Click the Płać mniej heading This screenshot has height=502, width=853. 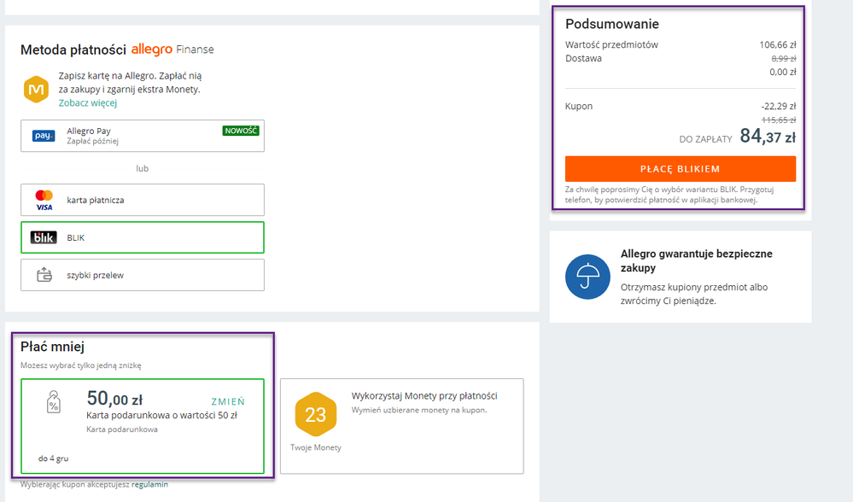tap(52, 347)
